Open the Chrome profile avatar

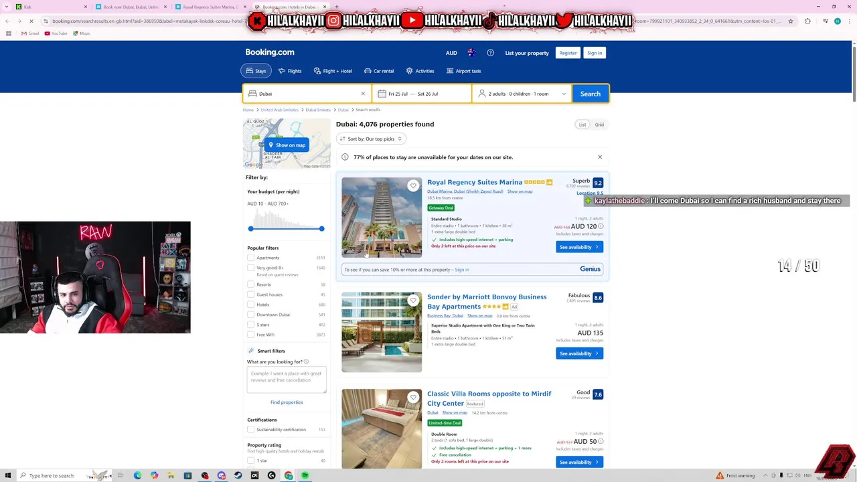coord(837,21)
